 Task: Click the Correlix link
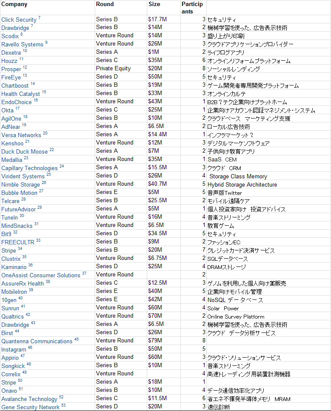point(11,374)
